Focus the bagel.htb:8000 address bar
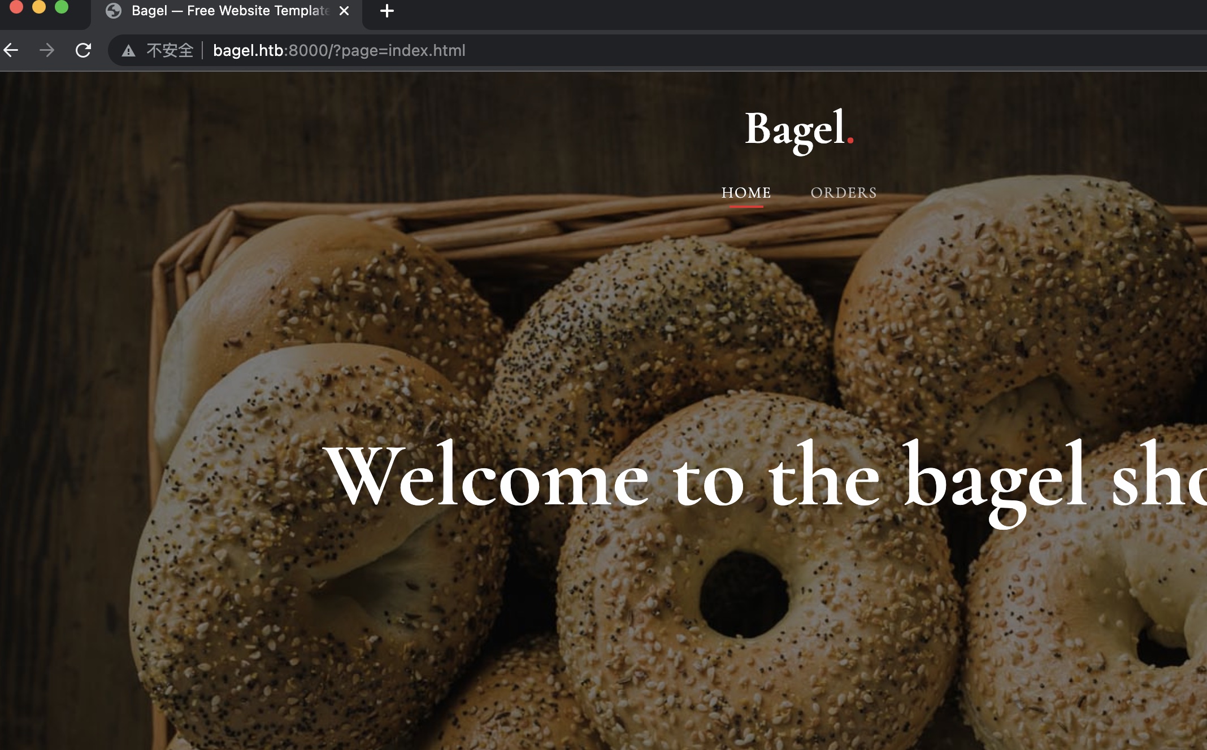Viewport: 1207px width, 750px height. click(339, 50)
